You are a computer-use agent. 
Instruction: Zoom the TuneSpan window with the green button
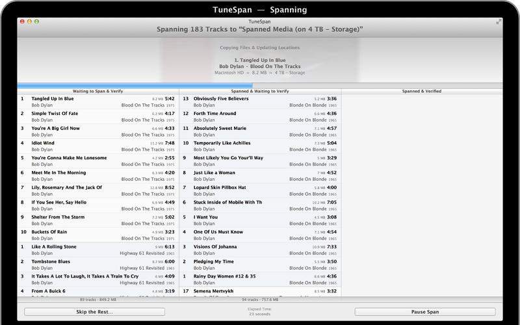point(37,21)
